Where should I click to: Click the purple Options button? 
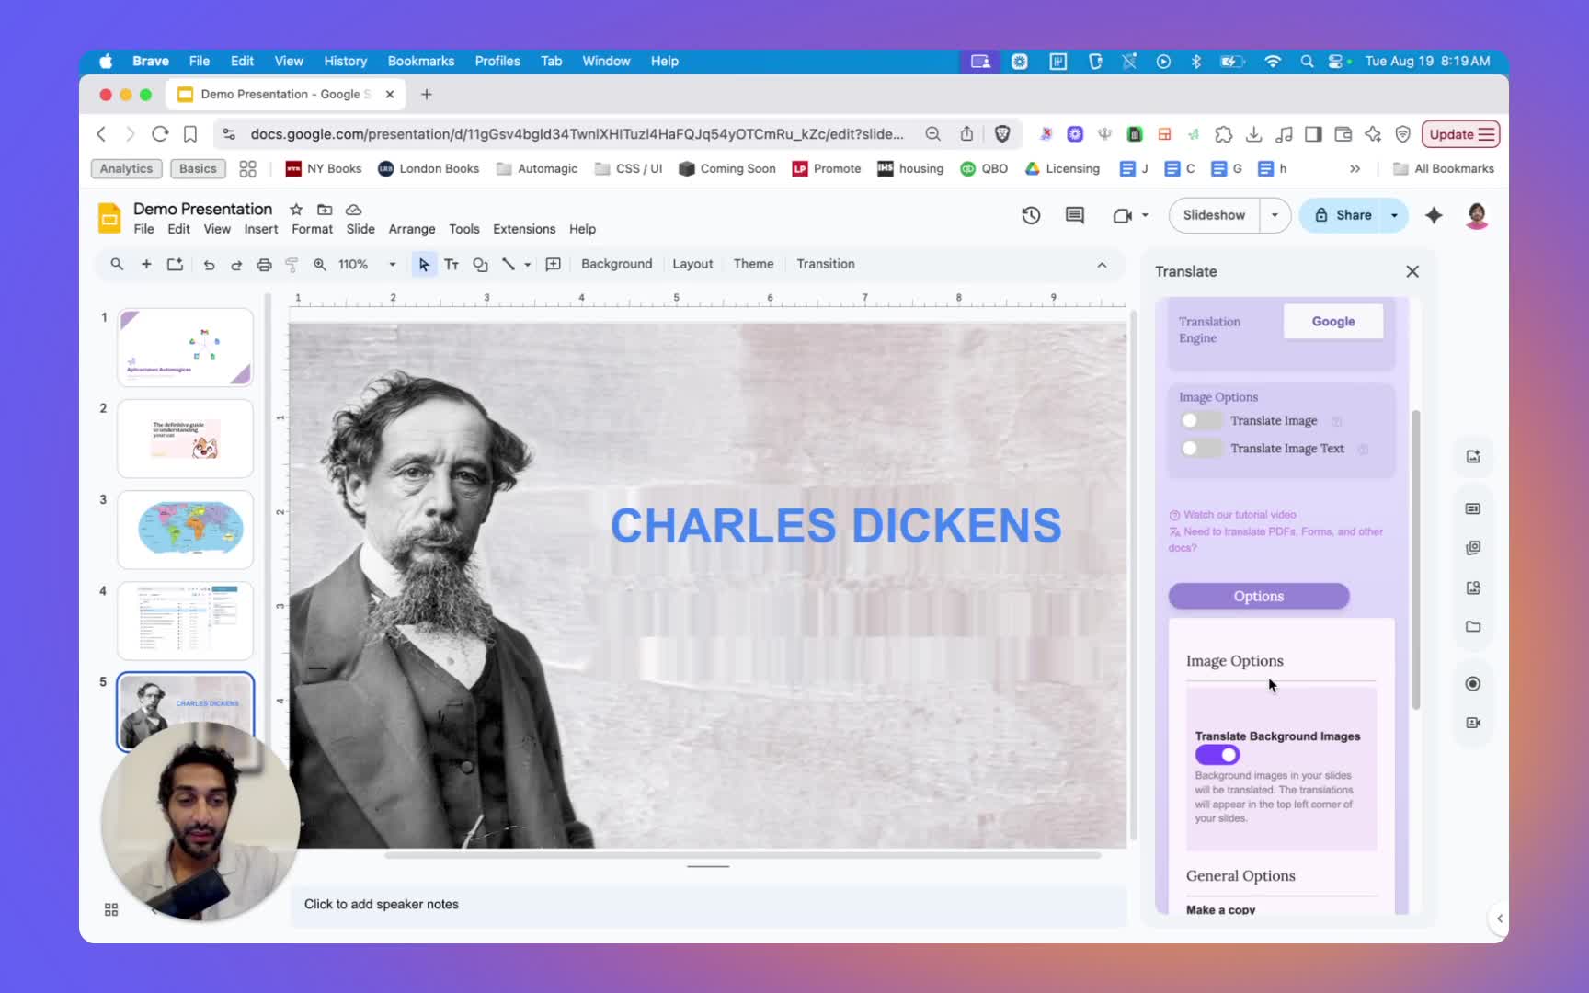1258,597
